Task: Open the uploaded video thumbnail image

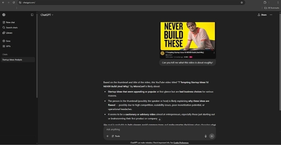Action: click(x=188, y=40)
